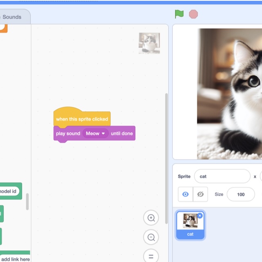Click the add link here text field
This screenshot has height=262, width=262.
(15, 259)
